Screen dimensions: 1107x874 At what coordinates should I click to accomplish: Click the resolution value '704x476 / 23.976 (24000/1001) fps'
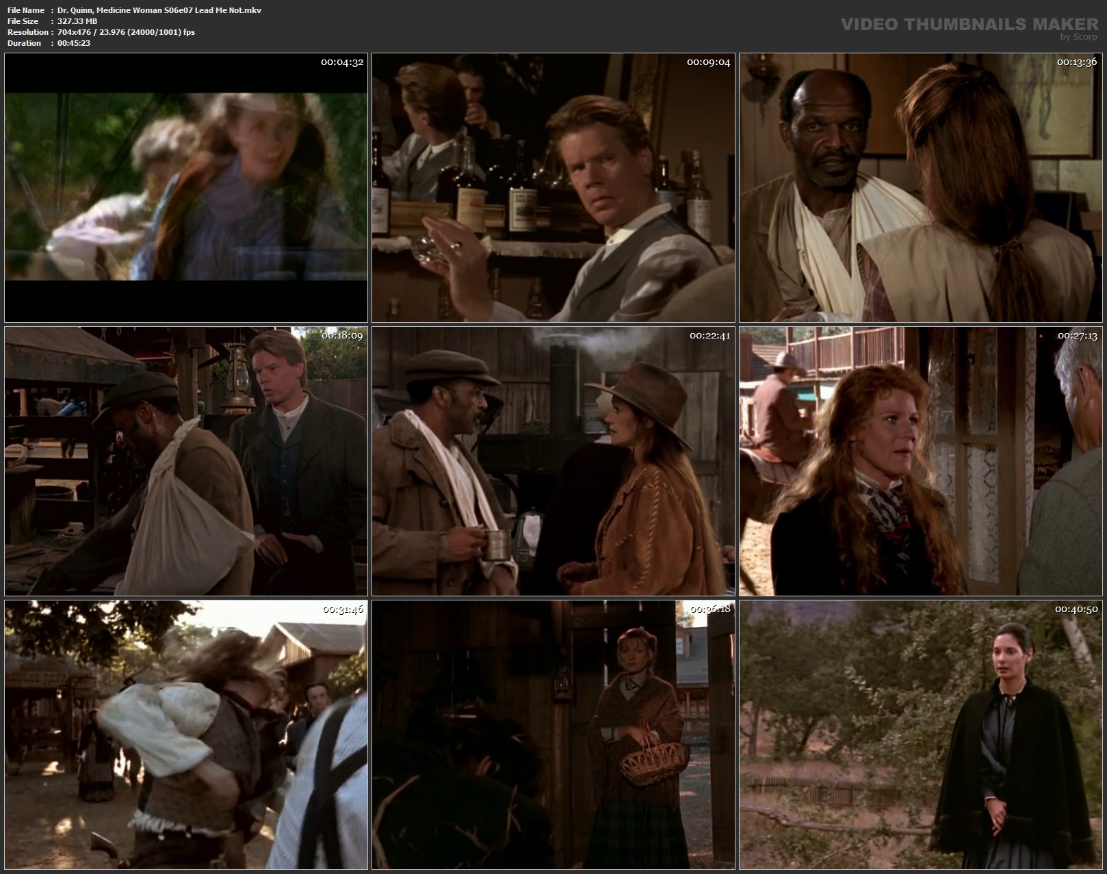(x=126, y=32)
